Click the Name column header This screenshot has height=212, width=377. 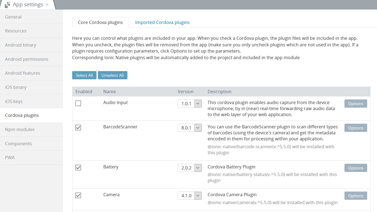pos(110,92)
